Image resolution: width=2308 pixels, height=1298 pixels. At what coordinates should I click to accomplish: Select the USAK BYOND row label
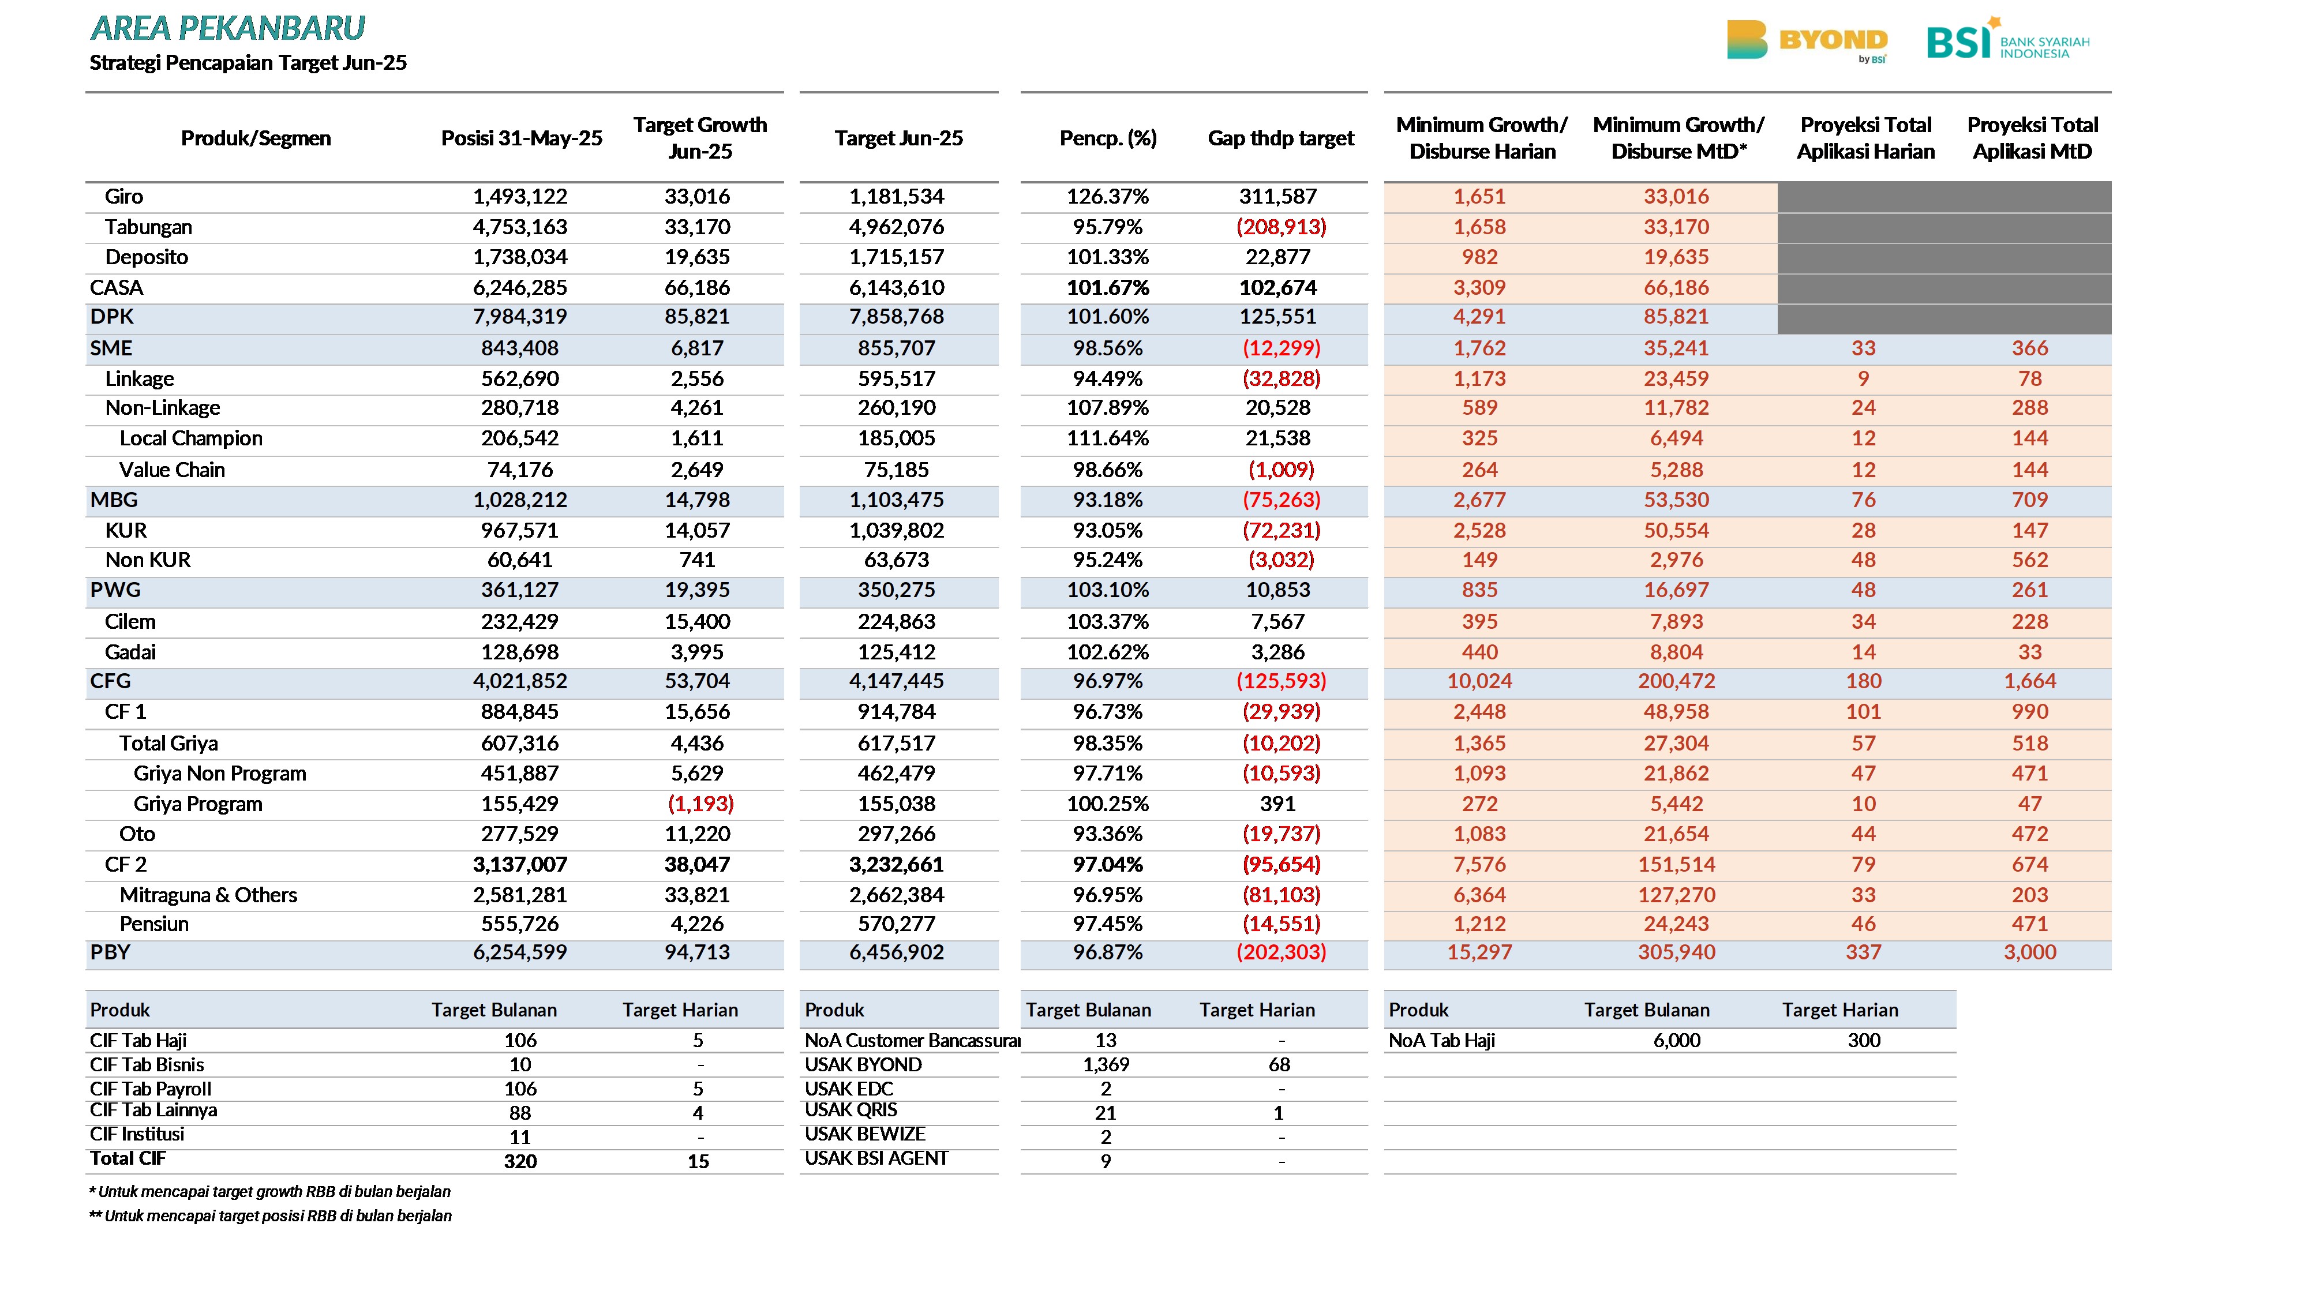863,1064
